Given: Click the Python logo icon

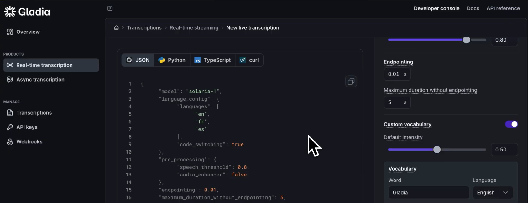Looking at the screenshot, I should click(x=162, y=60).
